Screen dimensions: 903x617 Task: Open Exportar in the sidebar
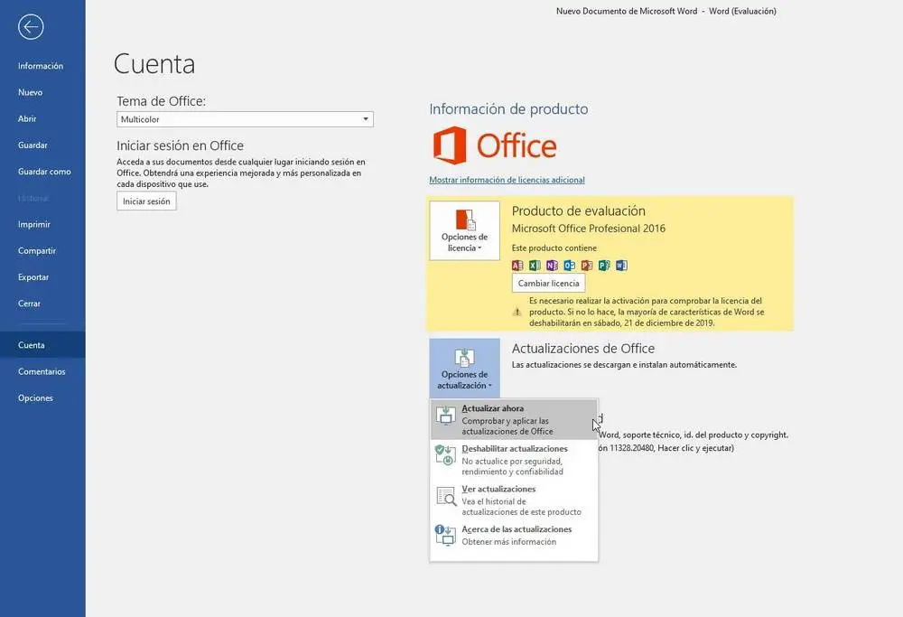click(42, 277)
